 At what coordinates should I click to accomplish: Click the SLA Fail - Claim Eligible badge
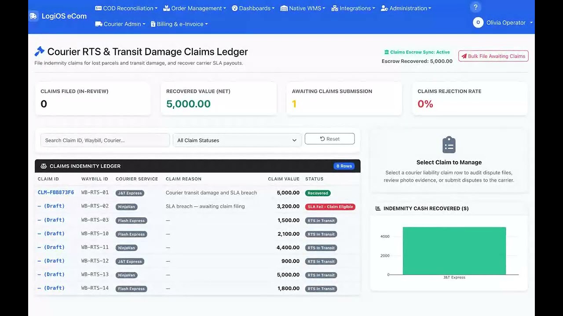(330, 207)
